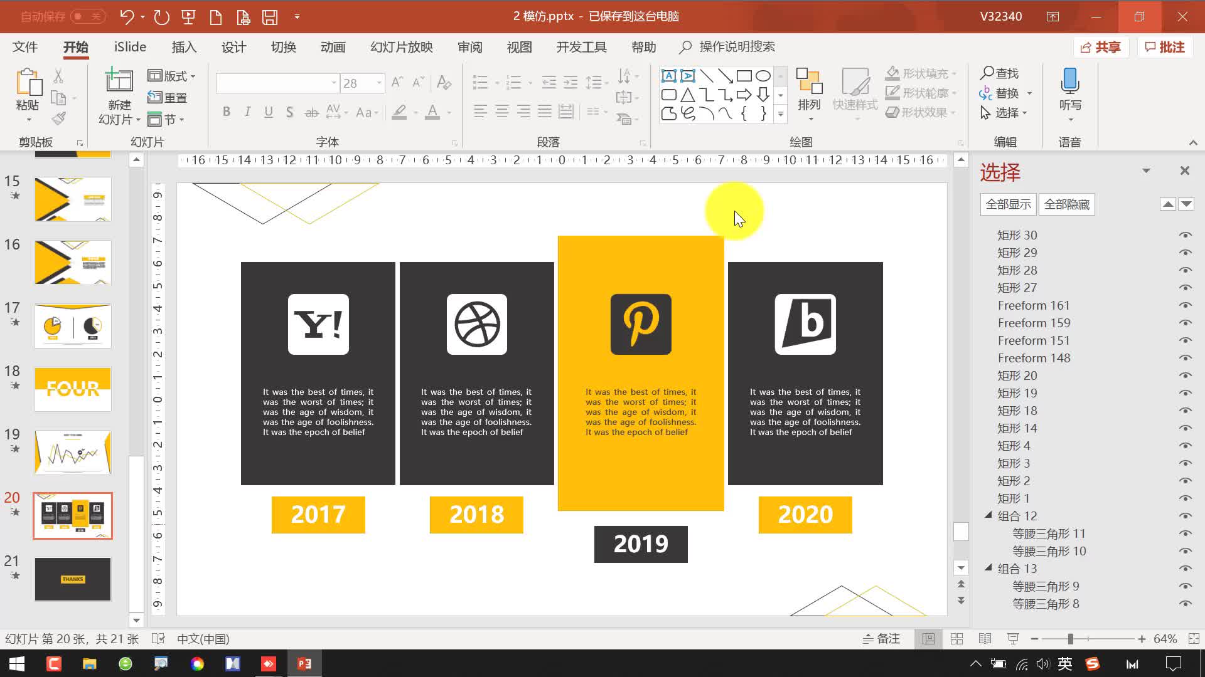This screenshot has height=677, width=1205.
Task: Switch to the 设计 tab
Action: pyautogui.click(x=233, y=47)
